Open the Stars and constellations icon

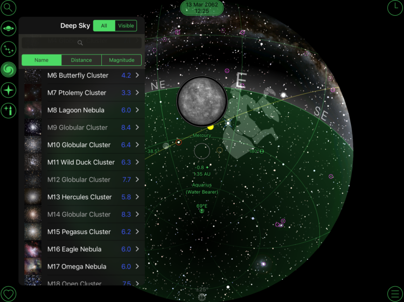[8, 49]
